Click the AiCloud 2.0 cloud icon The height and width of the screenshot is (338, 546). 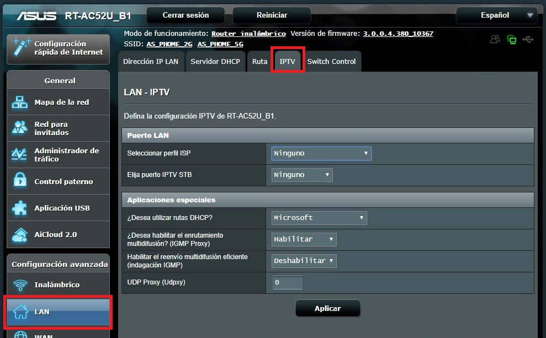click(x=19, y=235)
